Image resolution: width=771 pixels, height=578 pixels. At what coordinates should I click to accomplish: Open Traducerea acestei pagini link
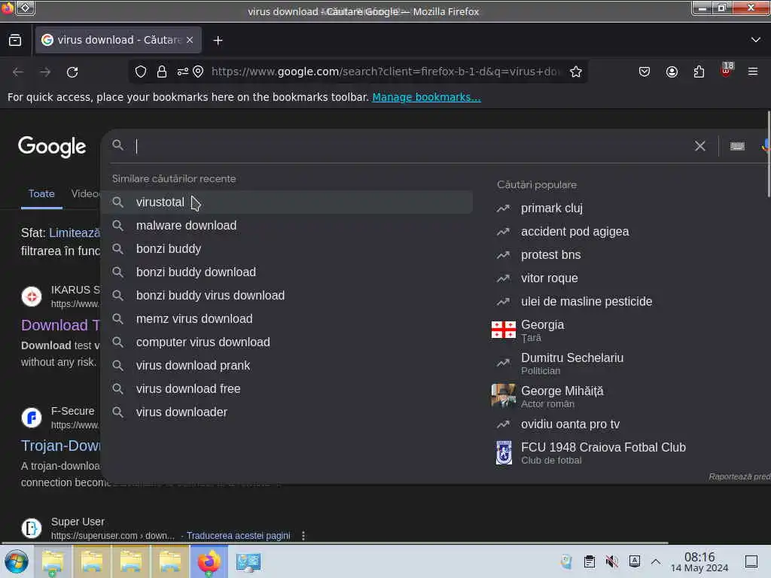[x=238, y=536]
